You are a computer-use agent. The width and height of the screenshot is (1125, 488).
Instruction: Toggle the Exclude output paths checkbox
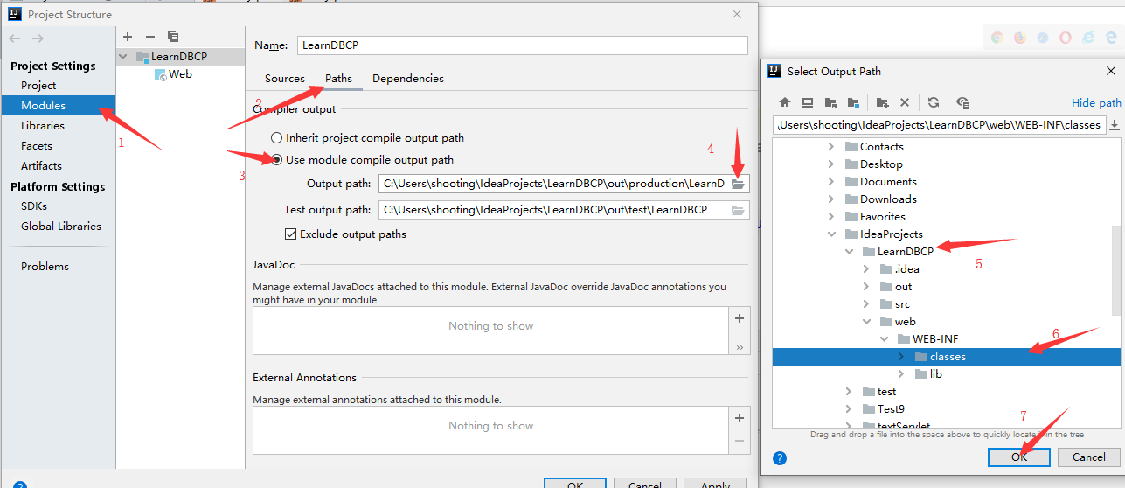pyautogui.click(x=291, y=234)
